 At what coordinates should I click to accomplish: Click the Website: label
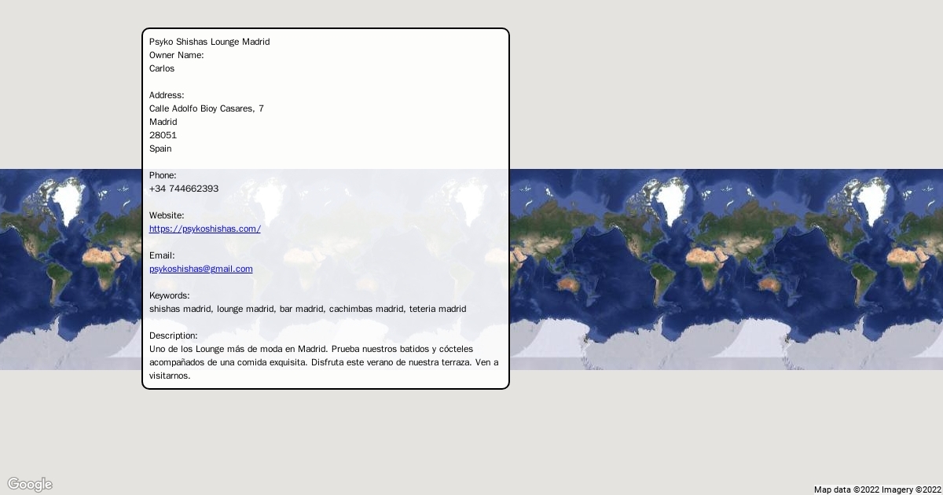[x=167, y=215]
